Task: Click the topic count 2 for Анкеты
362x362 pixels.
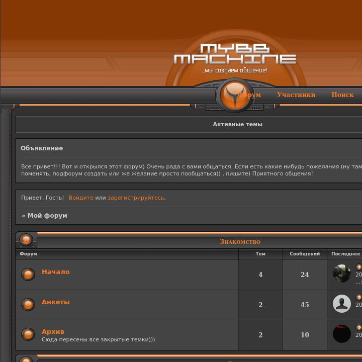Action: (260, 305)
